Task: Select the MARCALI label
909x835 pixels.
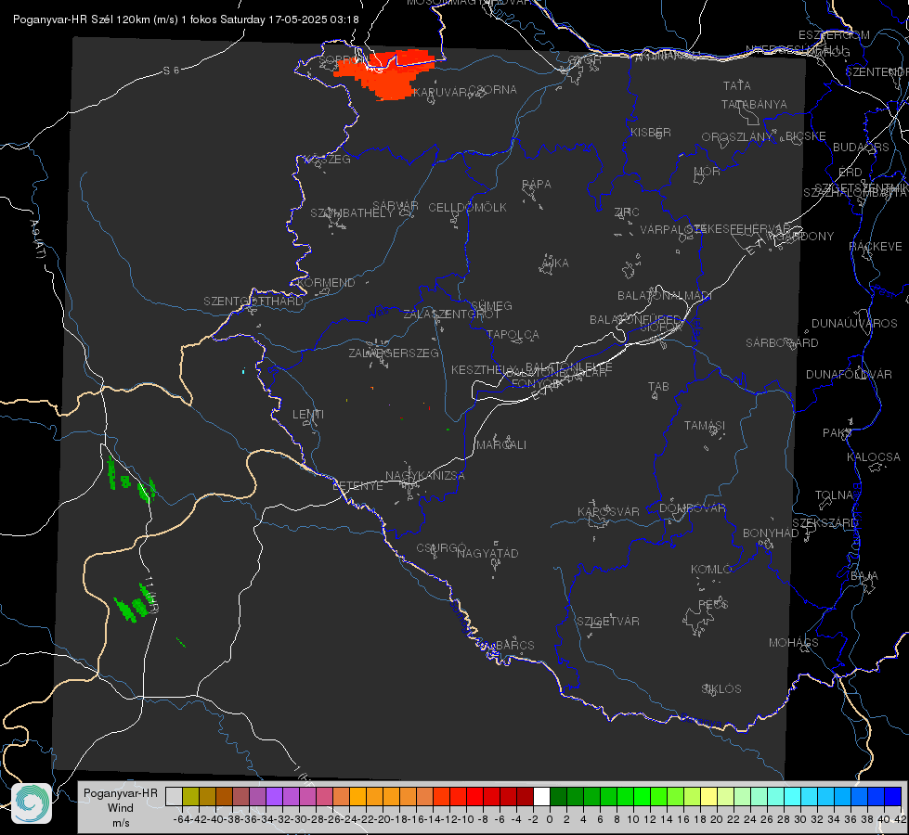Action: [501, 445]
